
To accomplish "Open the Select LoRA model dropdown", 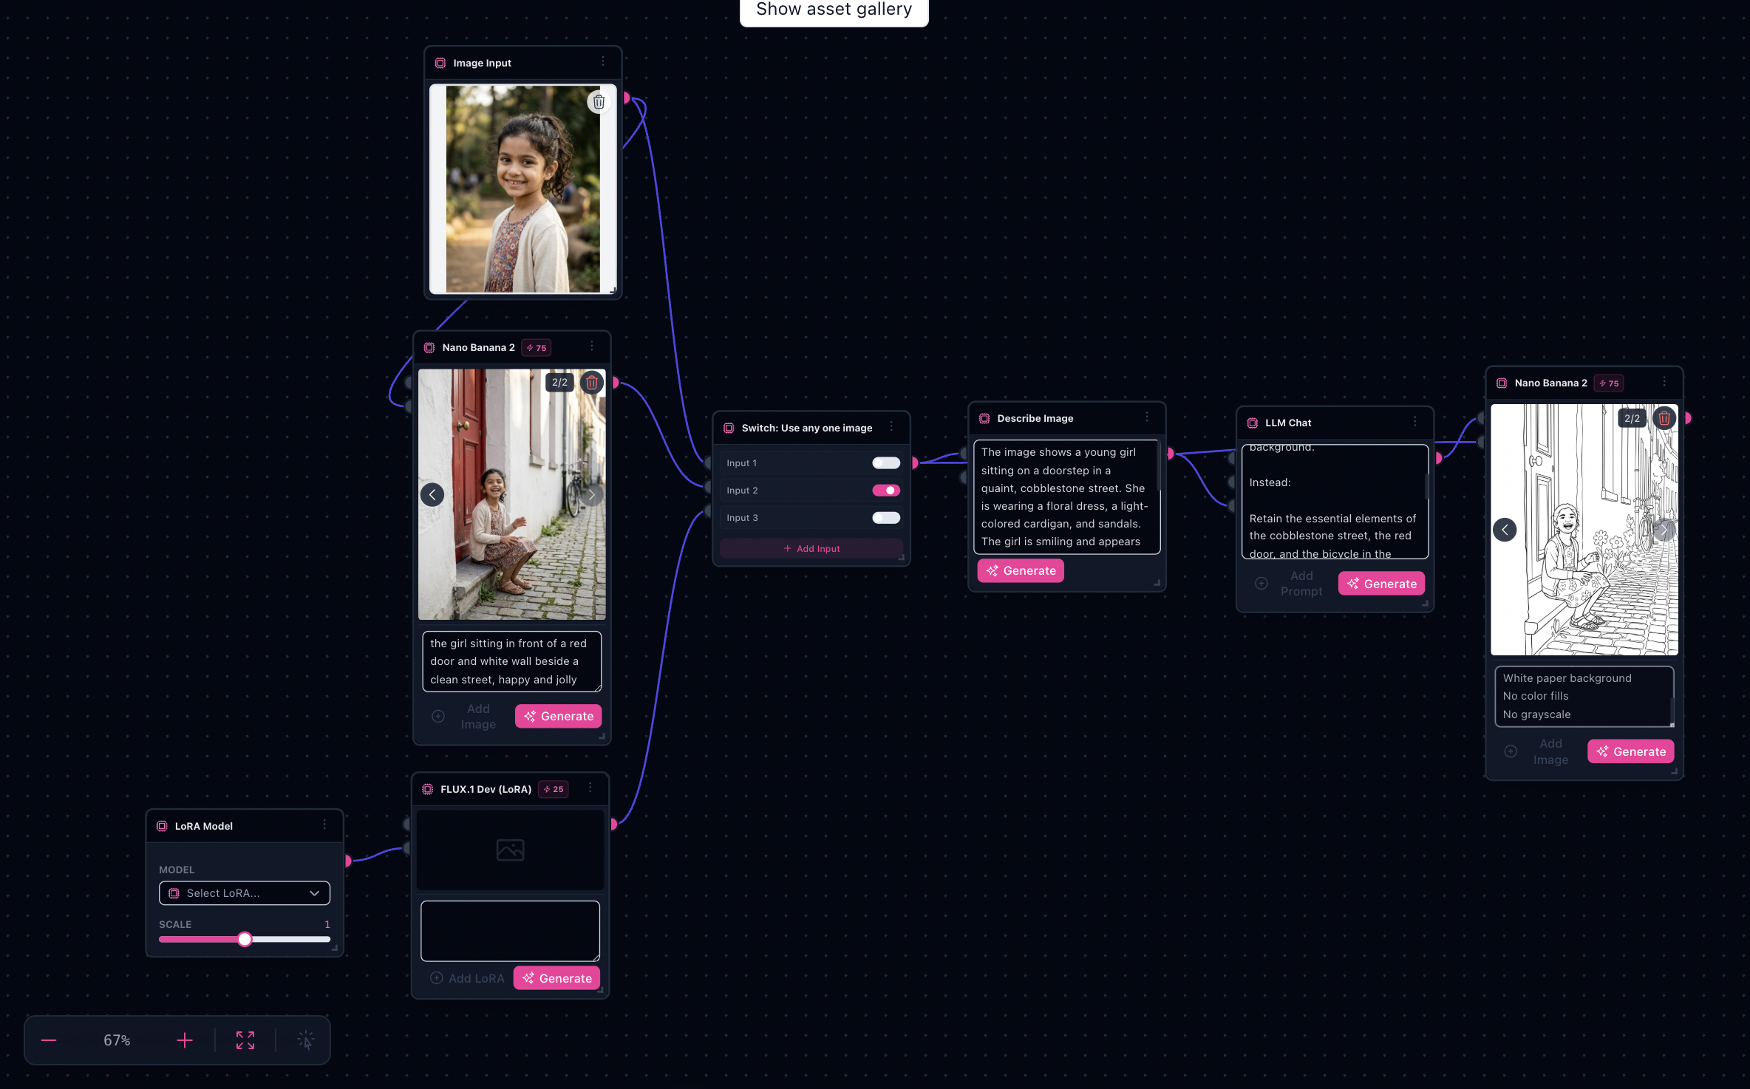I will coord(245,893).
